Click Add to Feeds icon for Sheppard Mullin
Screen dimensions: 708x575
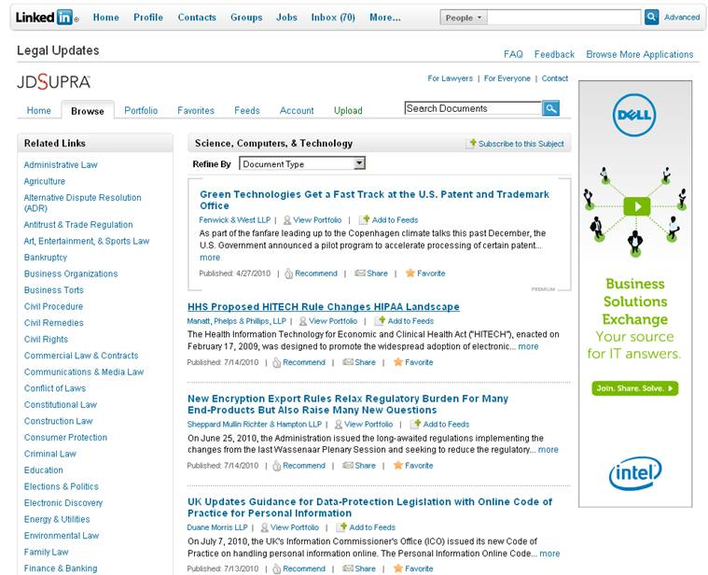(415, 424)
